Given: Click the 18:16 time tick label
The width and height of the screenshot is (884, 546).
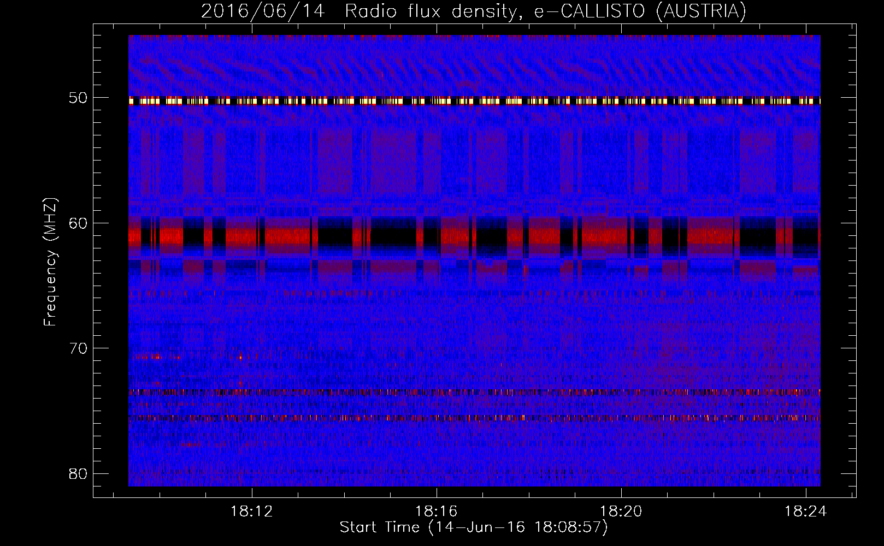Looking at the screenshot, I should [x=436, y=512].
